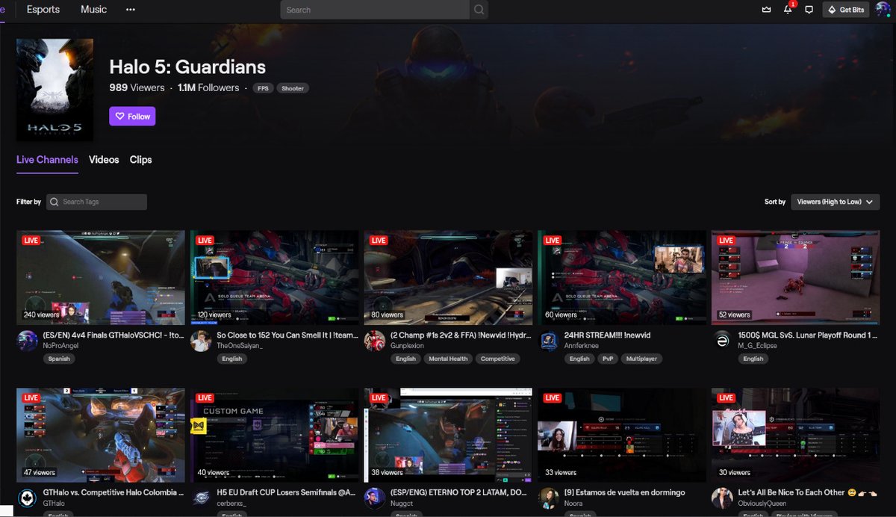Click the Gunplexion channel name
The width and height of the screenshot is (896, 517).
(x=407, y=347)
